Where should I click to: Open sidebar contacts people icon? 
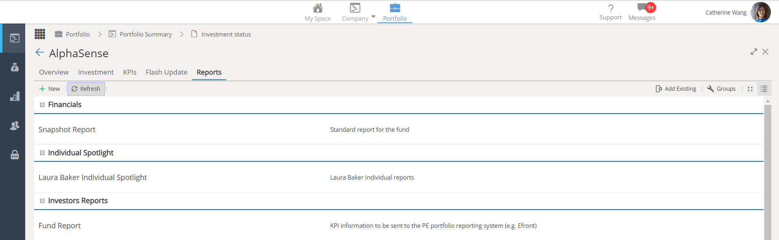pyautogui.click(x=15, y=126)
